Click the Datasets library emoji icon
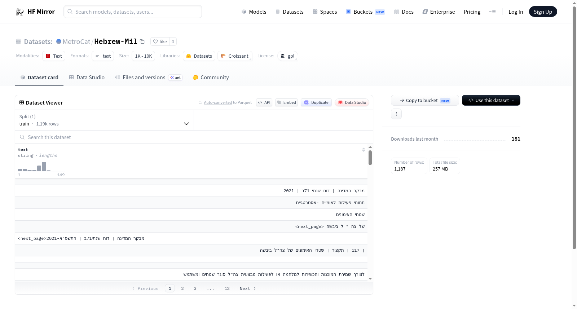The height and width of the screenshot is (309, 577). point(189,56)
